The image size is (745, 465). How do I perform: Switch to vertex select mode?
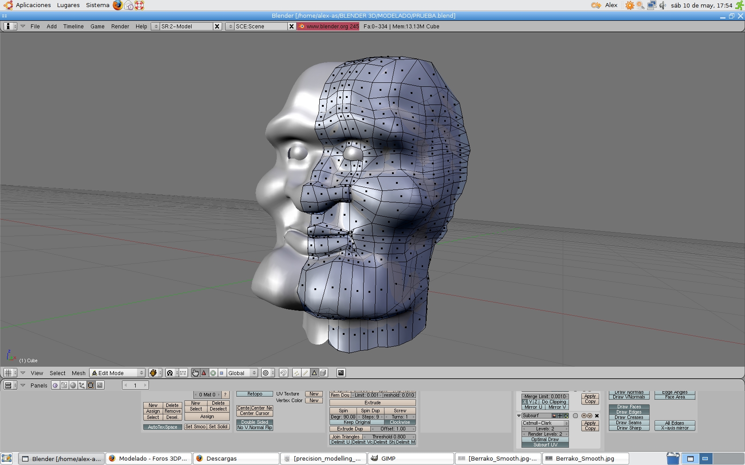click(x=297, y=373)
